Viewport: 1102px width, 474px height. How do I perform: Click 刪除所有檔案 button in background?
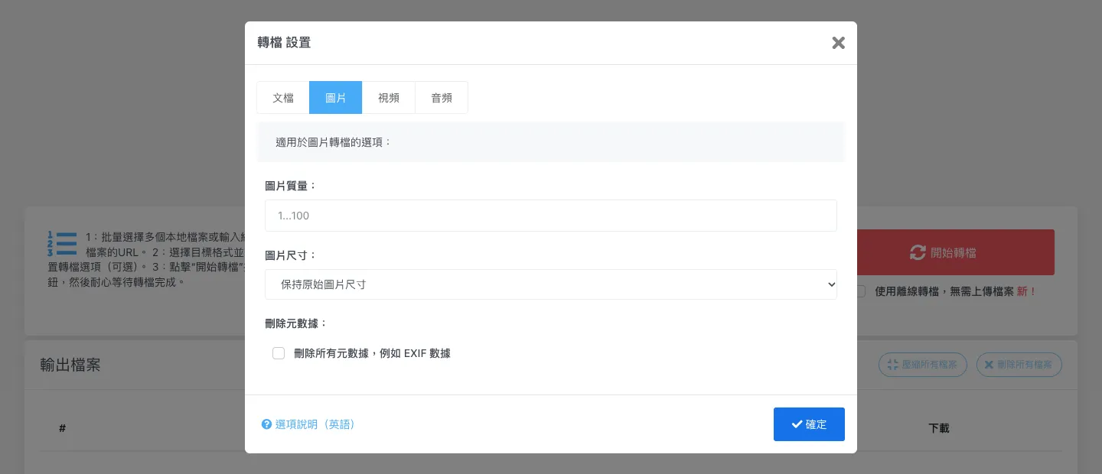(1019, 365)
